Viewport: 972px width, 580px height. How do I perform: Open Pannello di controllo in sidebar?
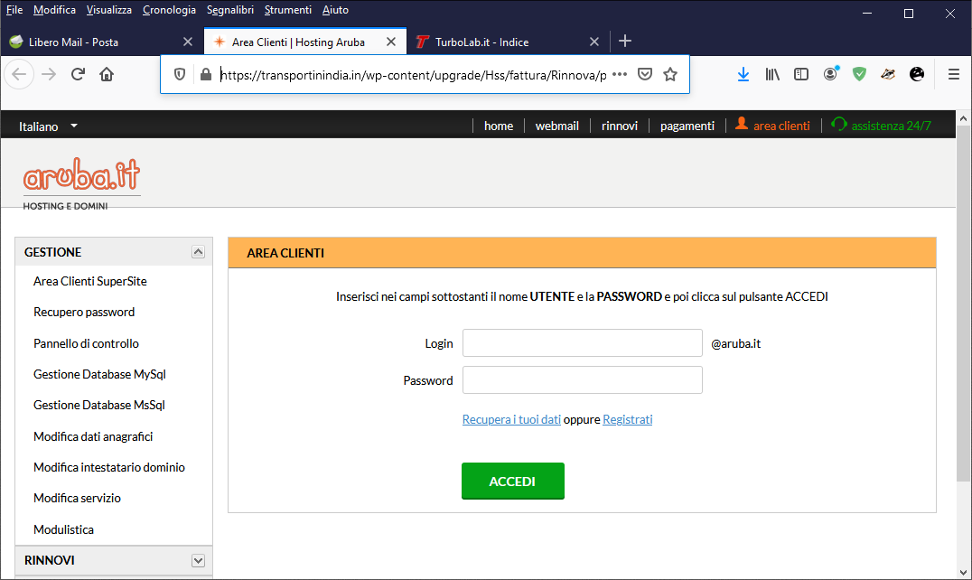86,343
